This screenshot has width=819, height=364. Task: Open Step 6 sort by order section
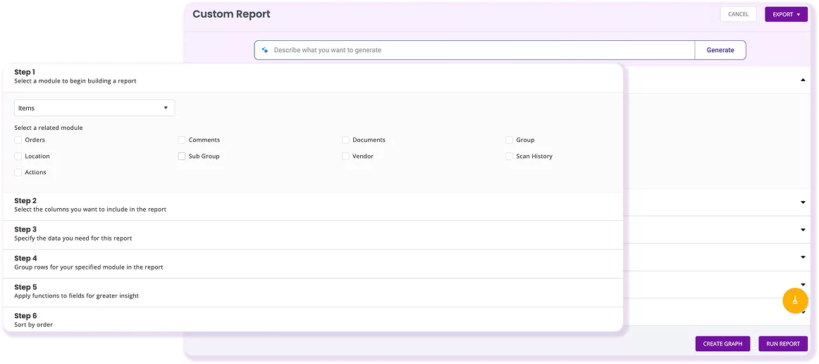click(x=313, y=320)
